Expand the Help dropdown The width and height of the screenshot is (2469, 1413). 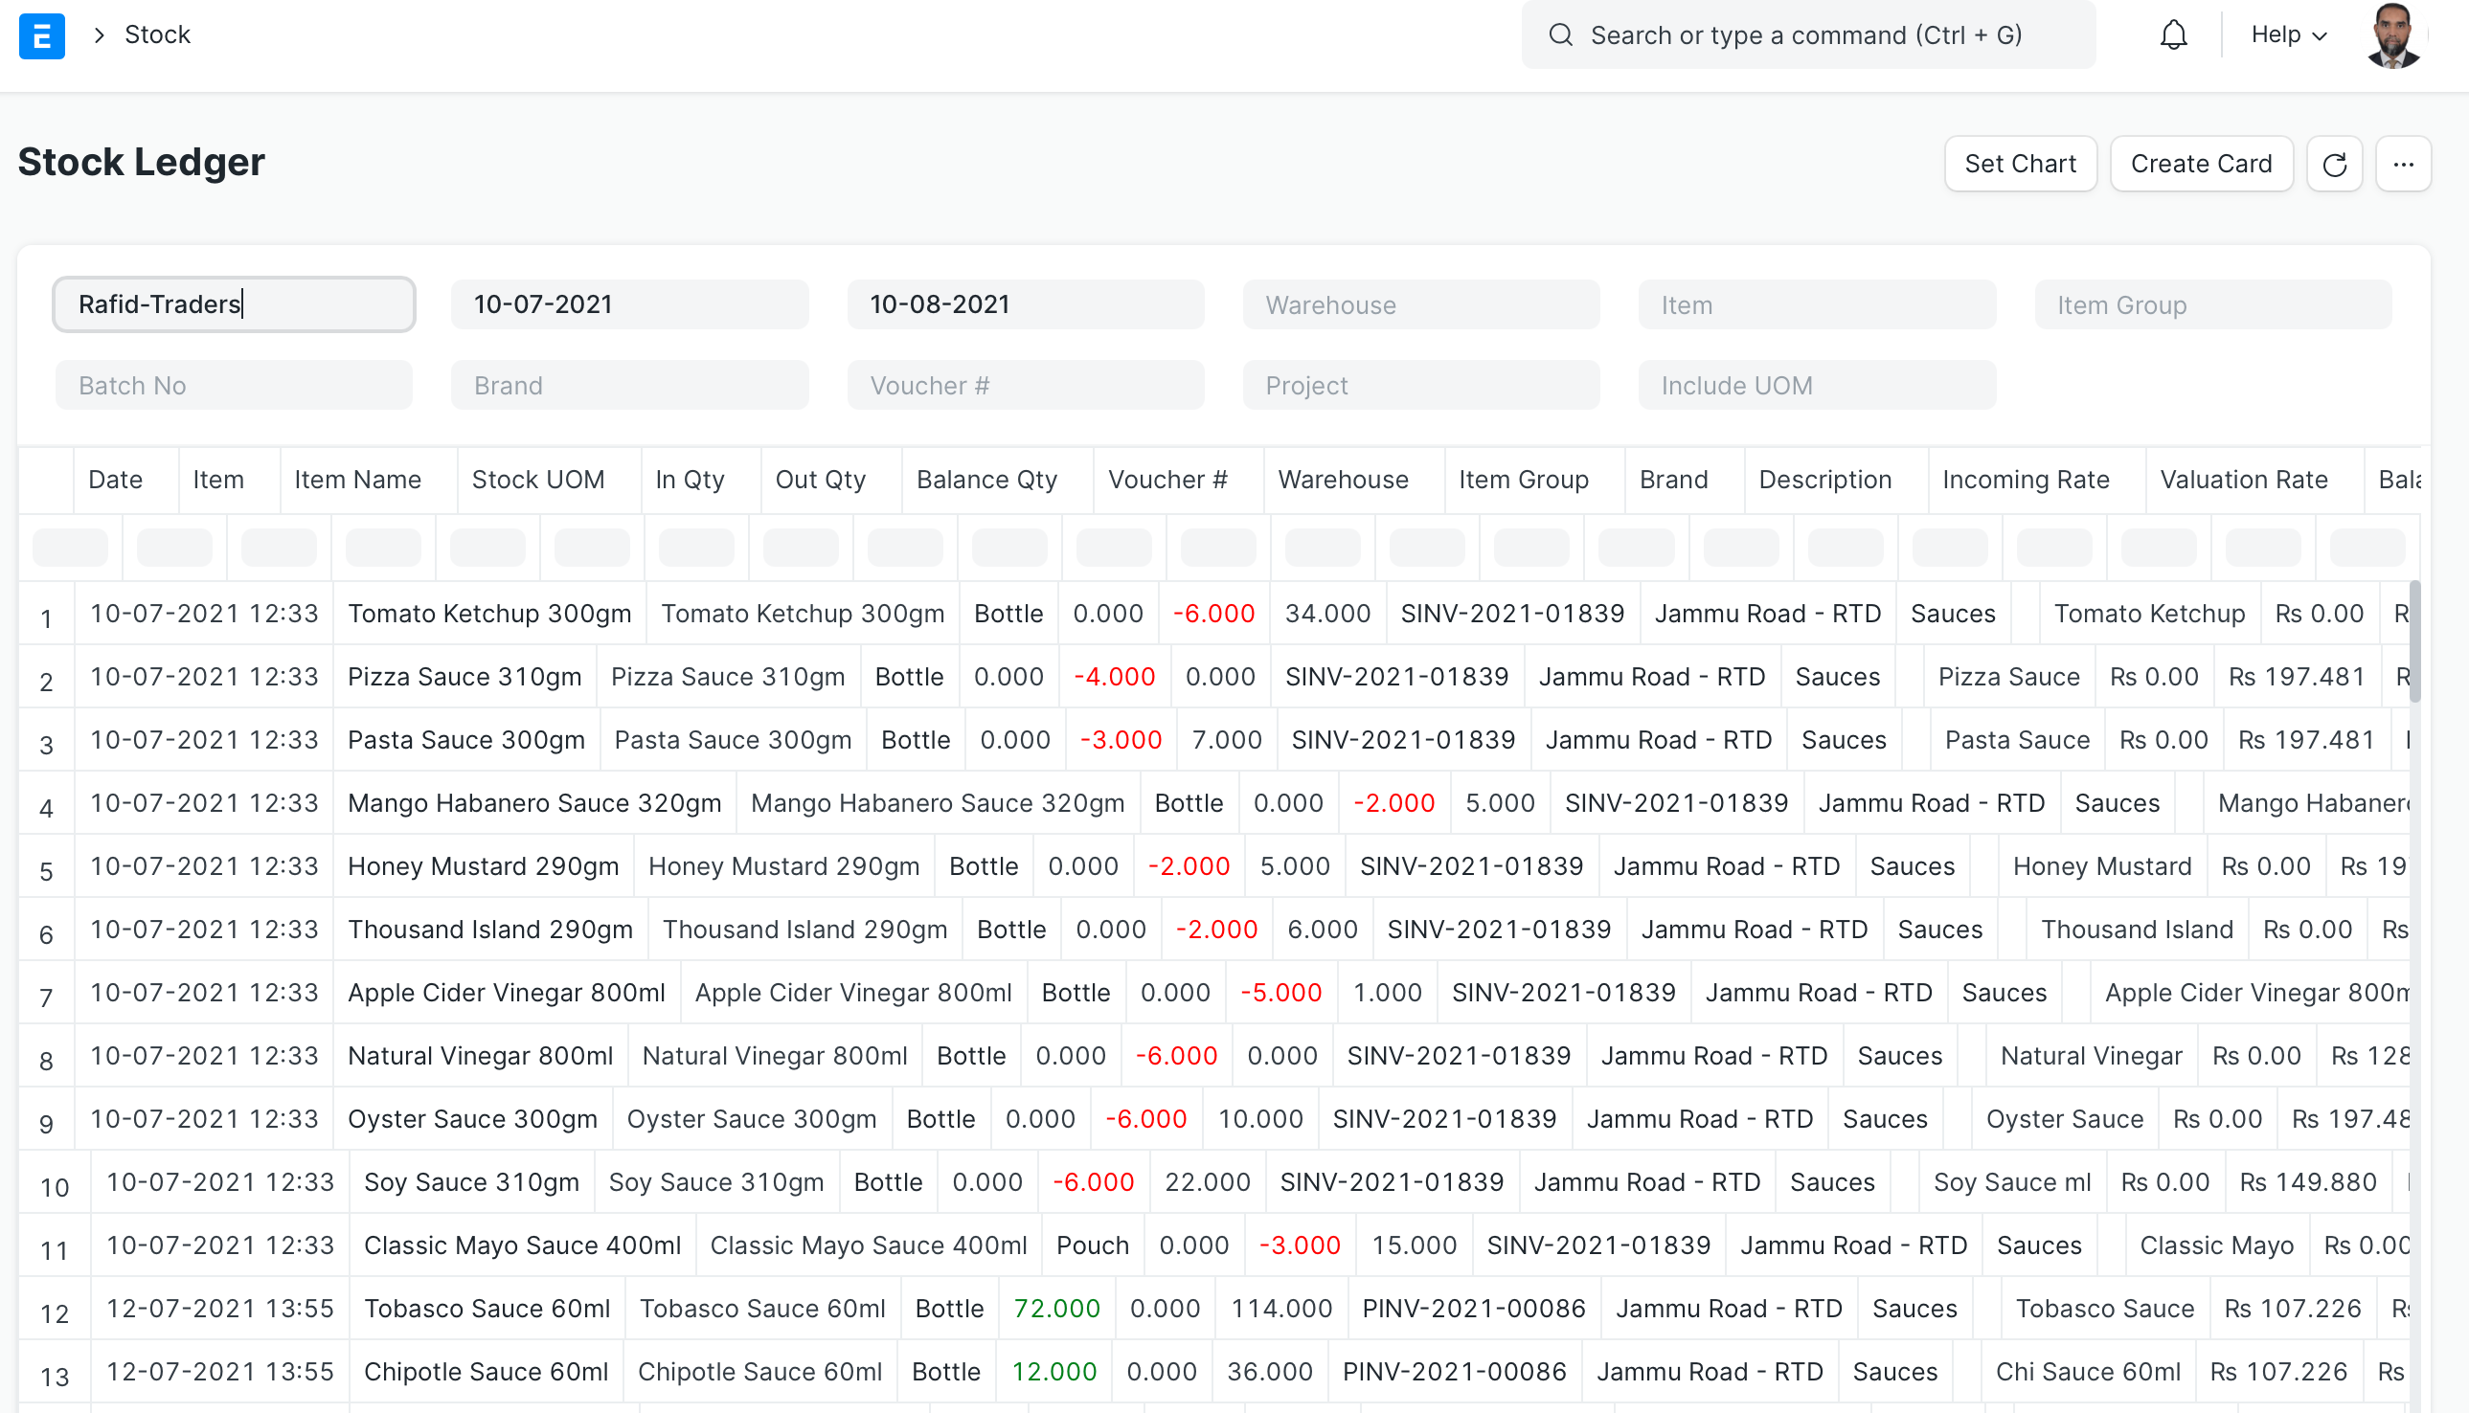(x=2286, y=34)
